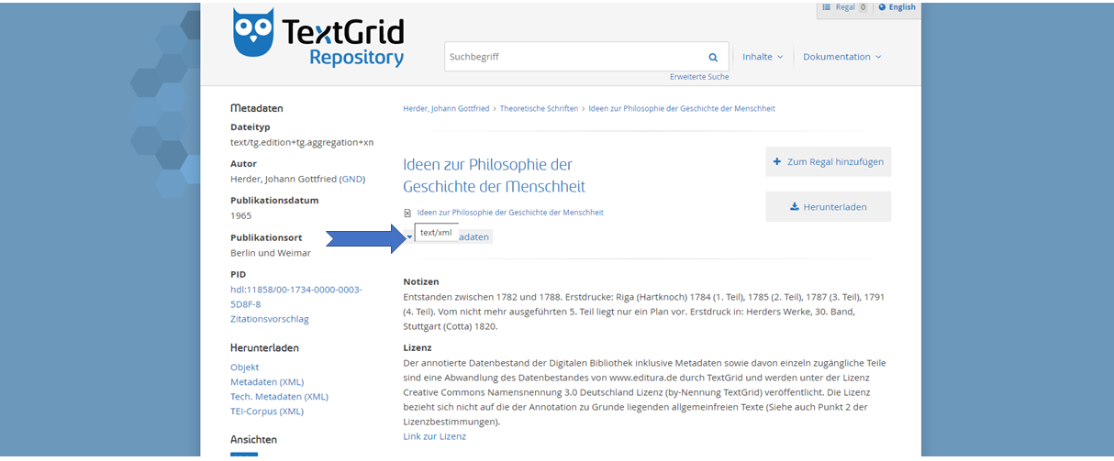Open the GND author link
Screen dimensions: 1114x461
352,179
